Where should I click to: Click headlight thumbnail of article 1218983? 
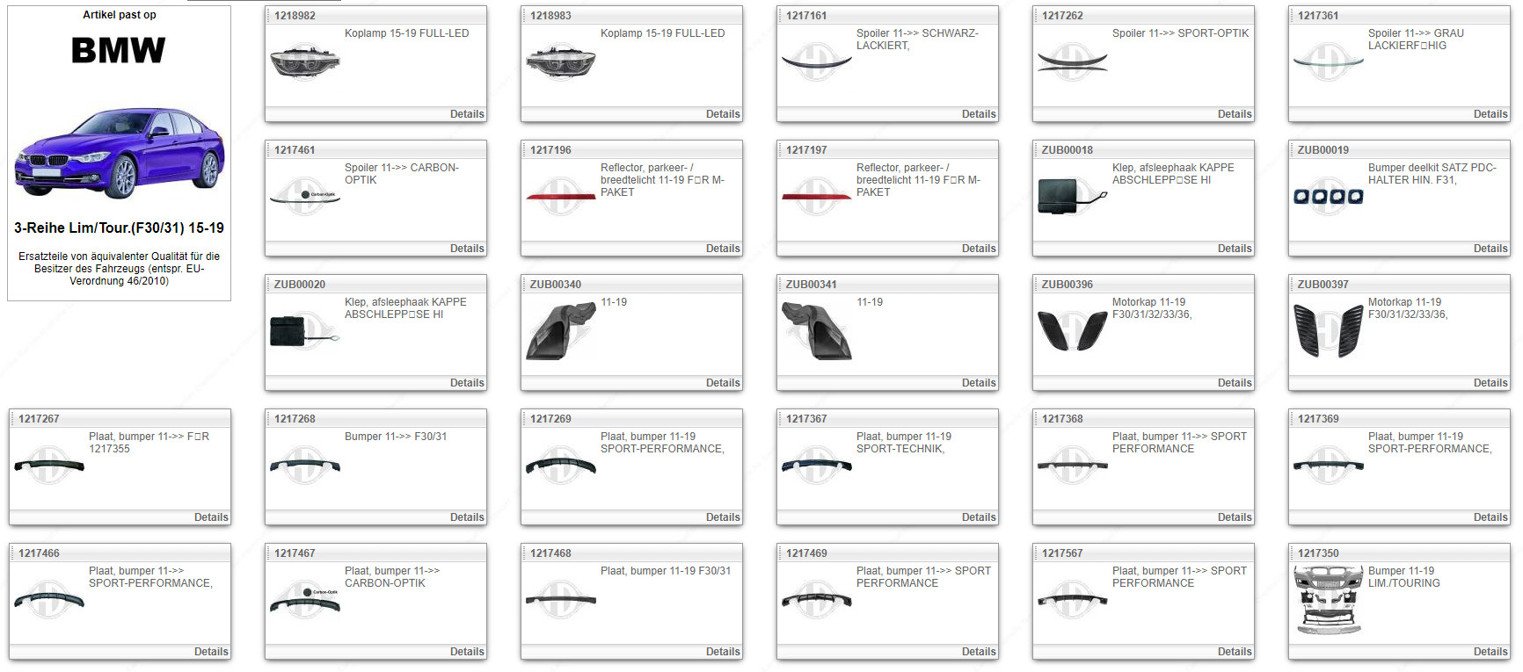[560, 61]
